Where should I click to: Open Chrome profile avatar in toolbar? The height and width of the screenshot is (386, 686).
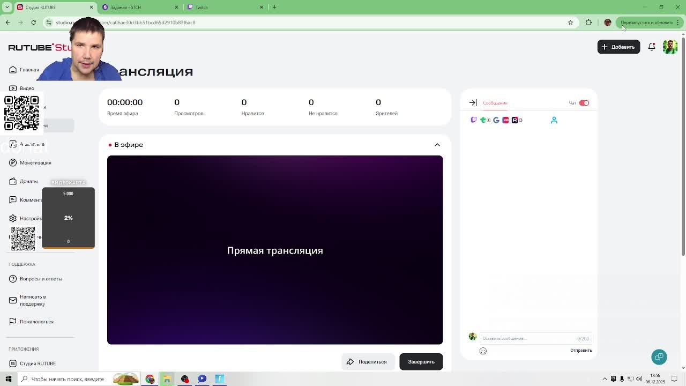[x=607, y=23]
